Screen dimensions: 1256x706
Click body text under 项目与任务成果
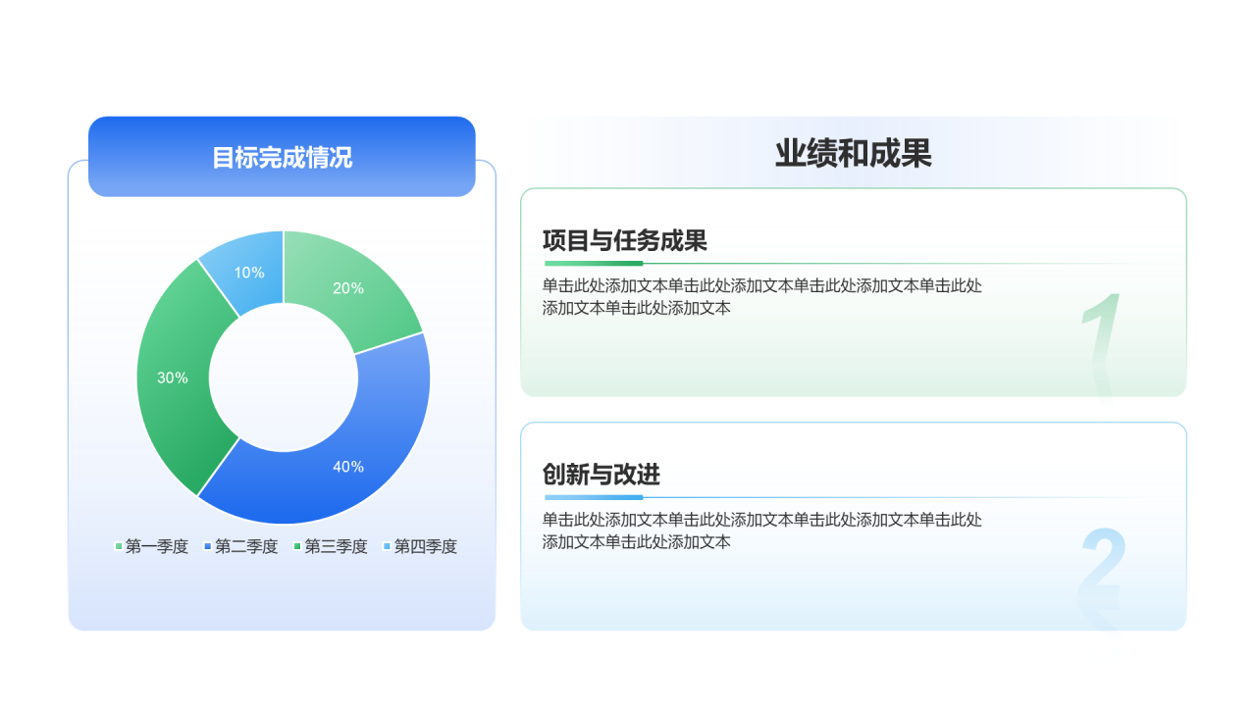(x=762, y=296)
